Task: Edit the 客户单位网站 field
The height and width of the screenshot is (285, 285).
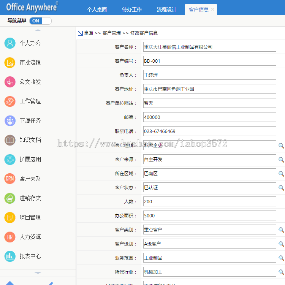Action: (209, 103)
